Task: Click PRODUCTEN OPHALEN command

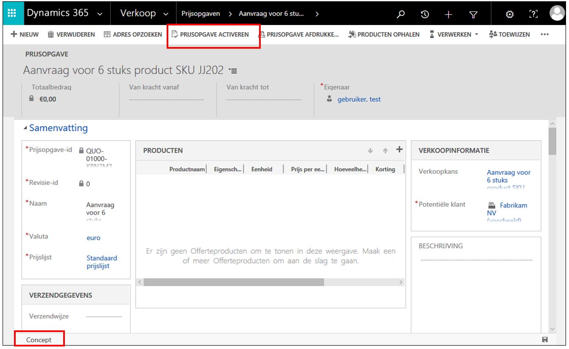Action: (384, 34)
